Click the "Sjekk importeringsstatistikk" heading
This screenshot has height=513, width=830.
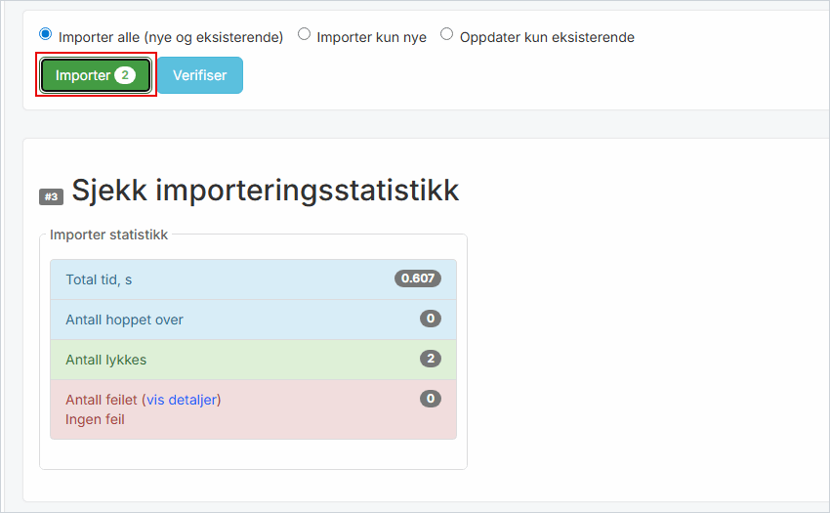(265, 191)
